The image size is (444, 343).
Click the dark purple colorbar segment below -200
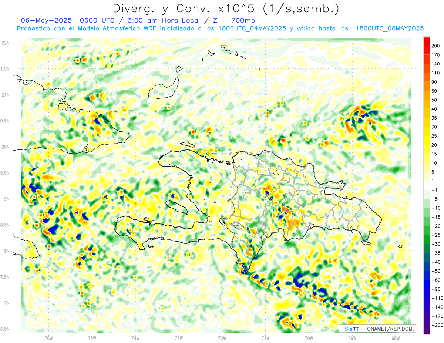427,330
